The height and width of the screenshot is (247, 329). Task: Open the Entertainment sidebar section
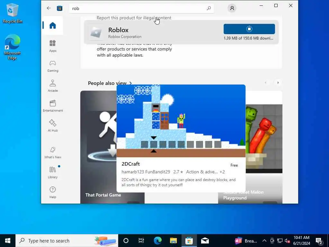tap(53, 106)
